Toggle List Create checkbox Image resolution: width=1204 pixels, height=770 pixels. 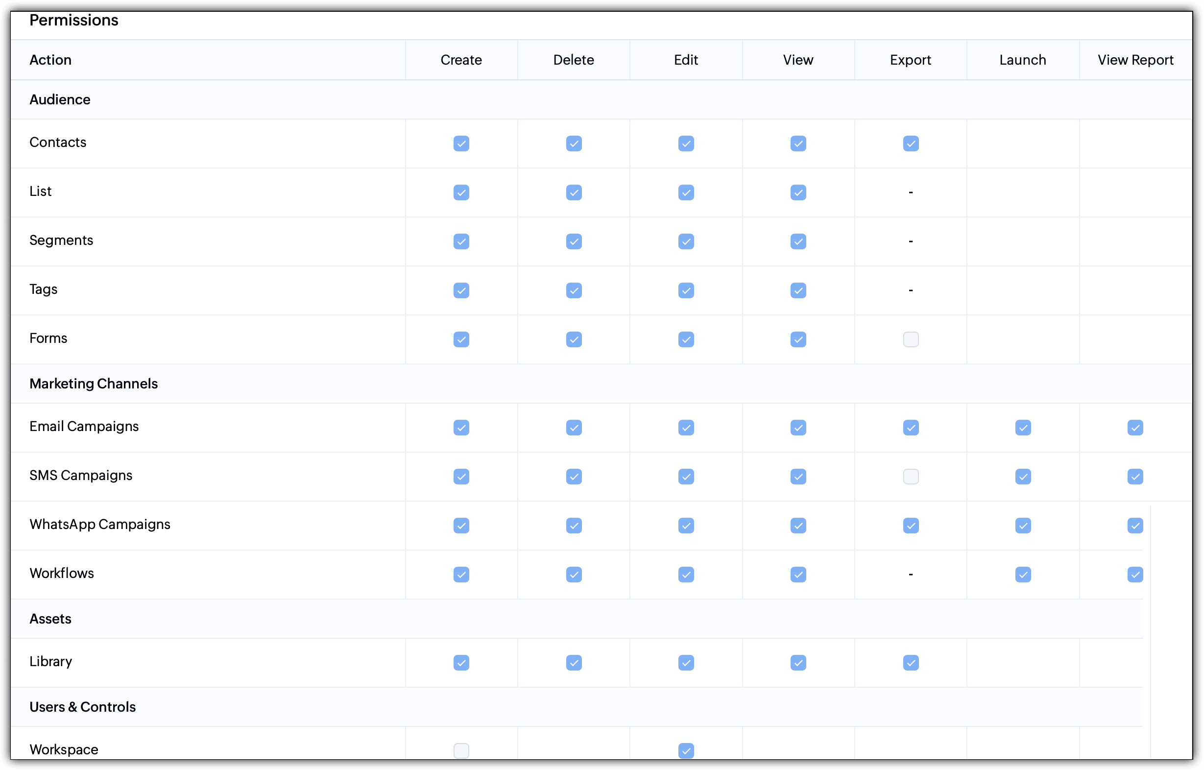tap(461, 192)
